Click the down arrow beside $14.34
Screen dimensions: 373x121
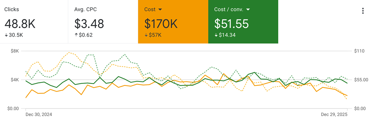pyautogui.click(x=216, y=35)
